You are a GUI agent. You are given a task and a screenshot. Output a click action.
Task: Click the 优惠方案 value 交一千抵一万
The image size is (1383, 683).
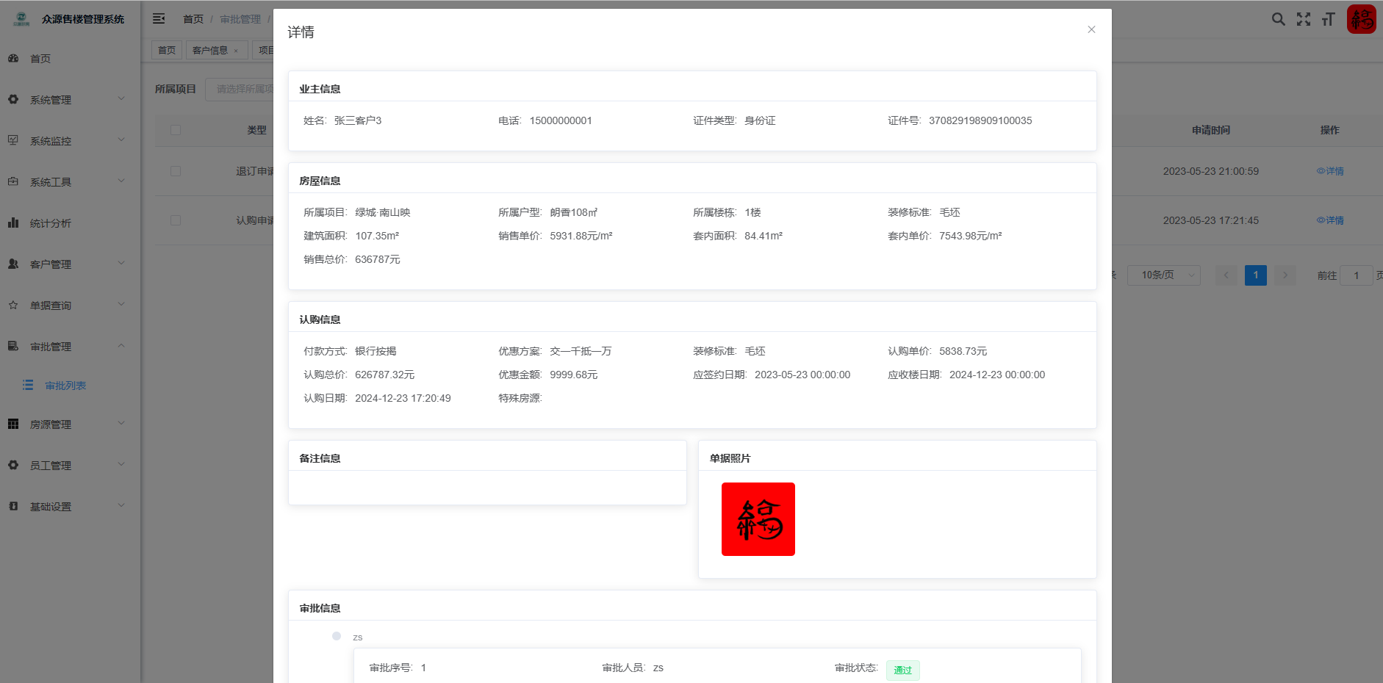coord(581,351)
